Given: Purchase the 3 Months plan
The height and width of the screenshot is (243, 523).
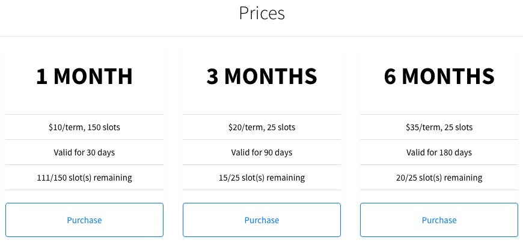Looking at the screenshot, I should 261,220.
